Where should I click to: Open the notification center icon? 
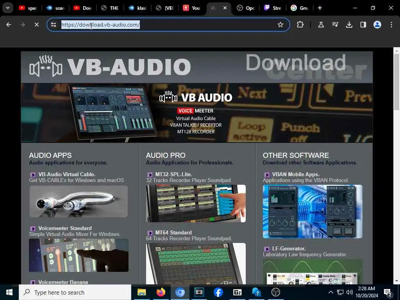pyautogui.click(x=388, y=292)
